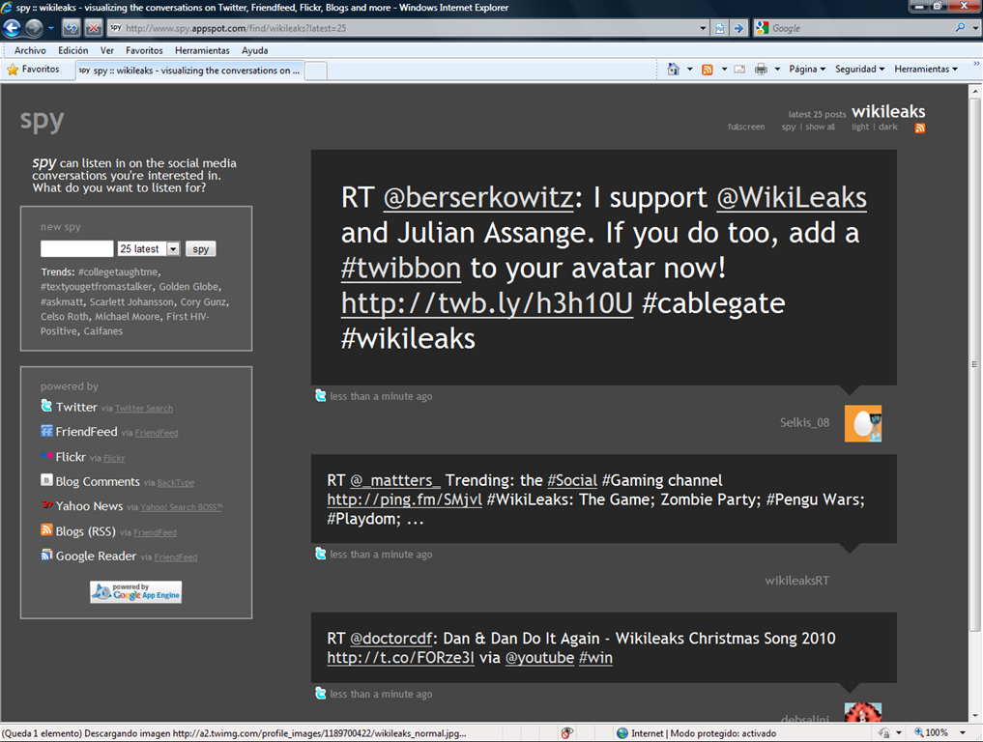Open Favoritos menu in menu bar
Image resolution: width=983 pixels, height=742 pixels.
pyautogui.click(x=144, y=51)
